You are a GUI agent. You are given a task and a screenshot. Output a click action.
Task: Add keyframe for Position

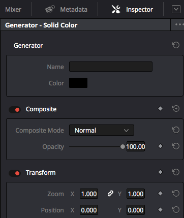coord(160,210)
